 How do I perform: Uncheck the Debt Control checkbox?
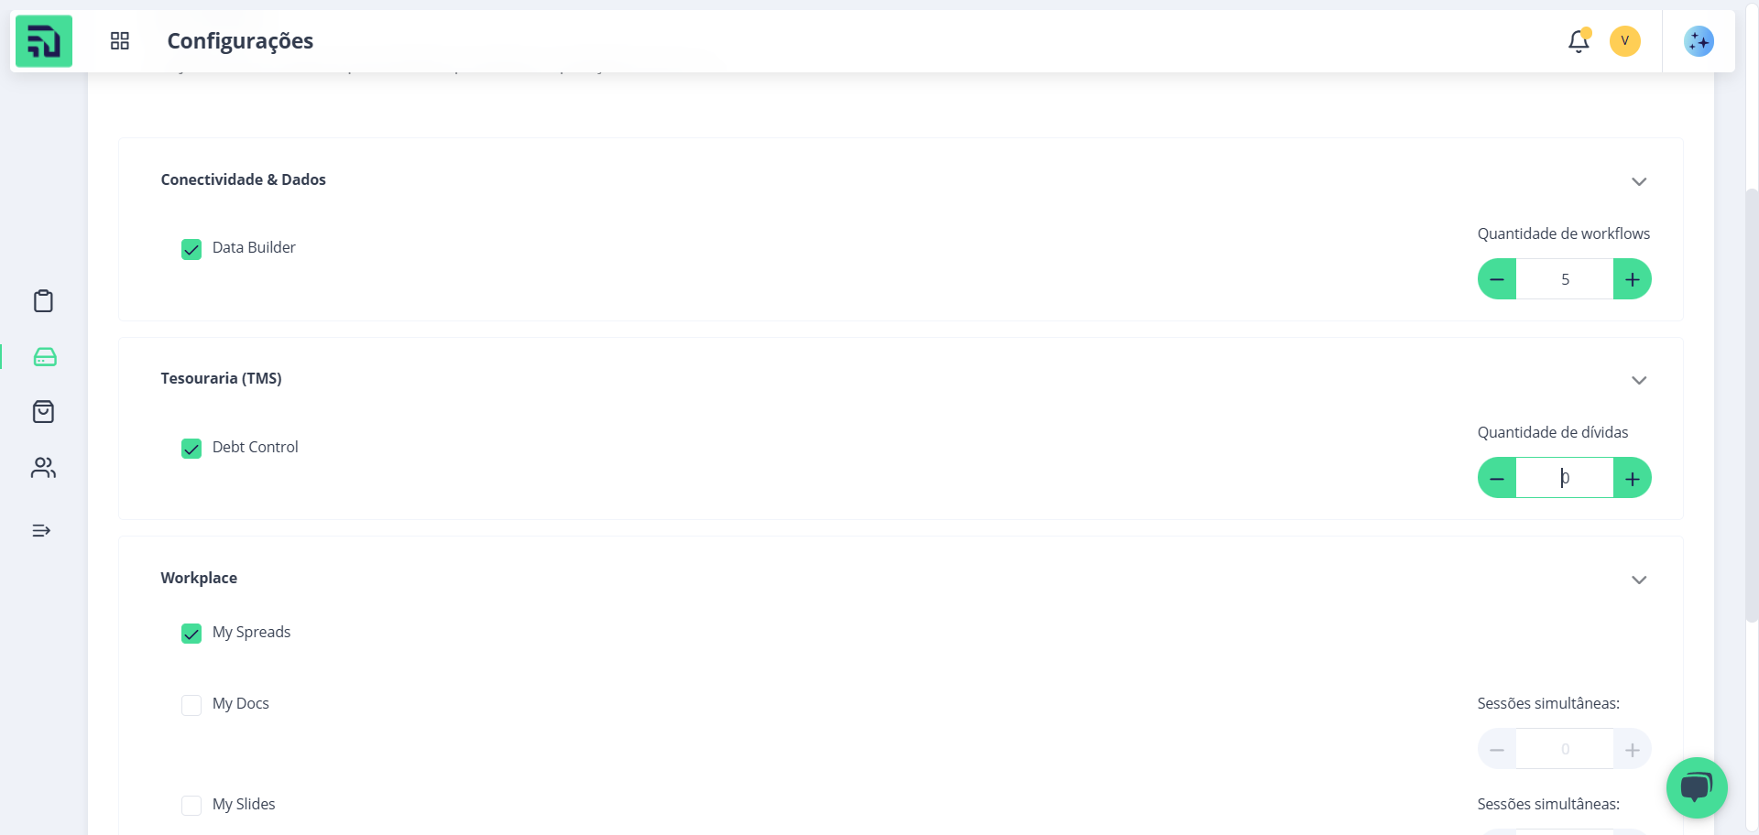point(191,449)
